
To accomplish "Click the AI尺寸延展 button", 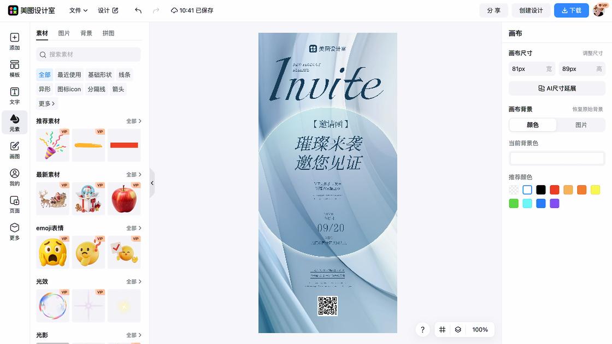I will (x=557, y=88).
